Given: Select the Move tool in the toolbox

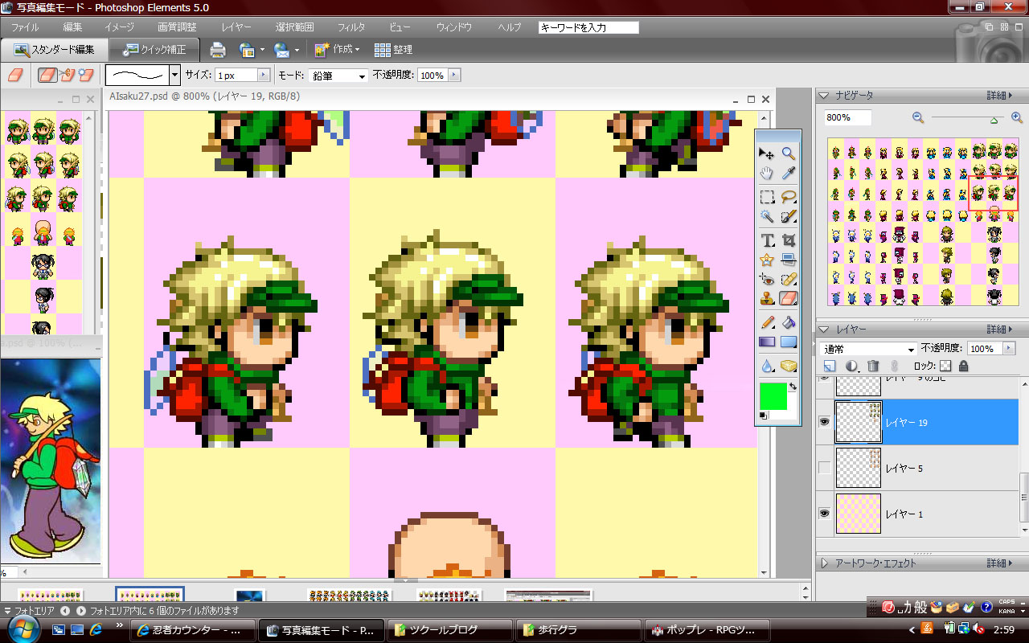Looking at the screenshot, I should [x=767, y=154].
